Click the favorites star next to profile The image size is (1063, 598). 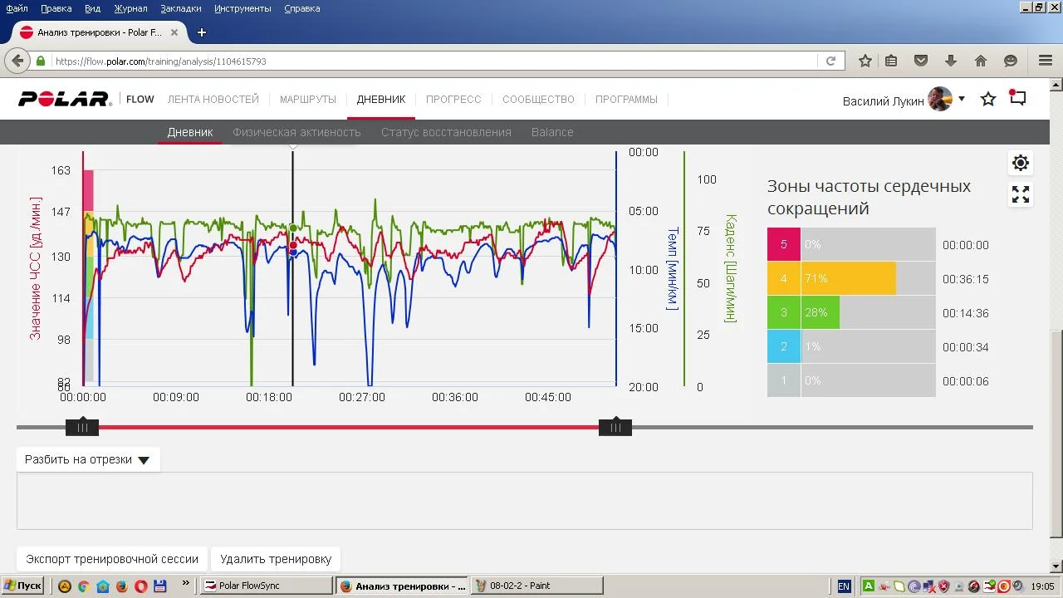point(988,100)
